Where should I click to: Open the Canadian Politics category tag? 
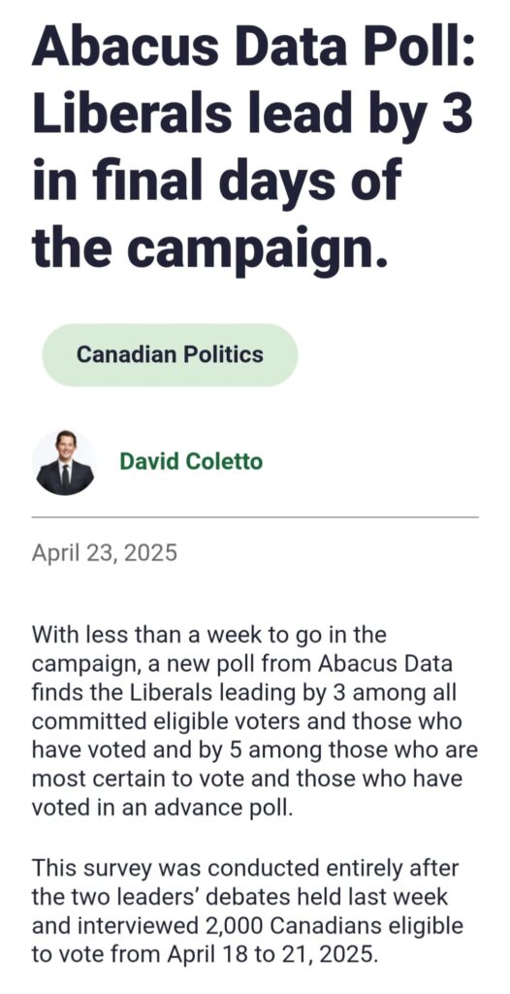pos(170,354)
